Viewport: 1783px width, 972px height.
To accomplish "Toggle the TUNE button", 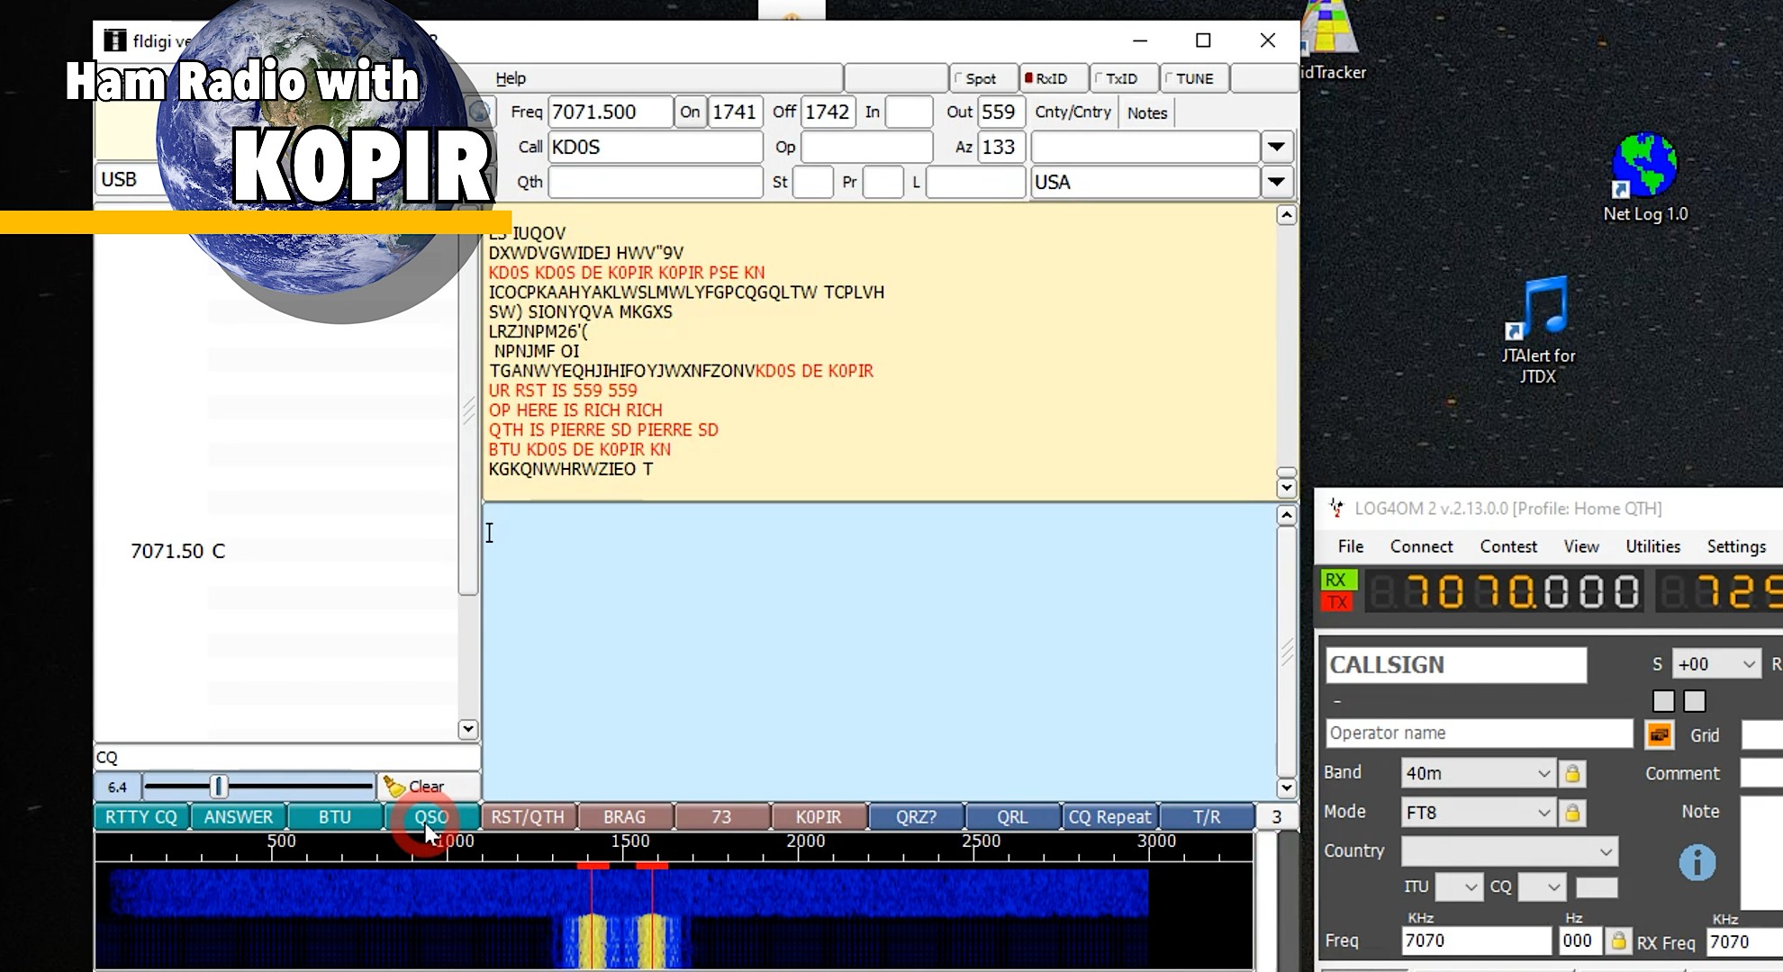I will click(x=1194, y=78).
